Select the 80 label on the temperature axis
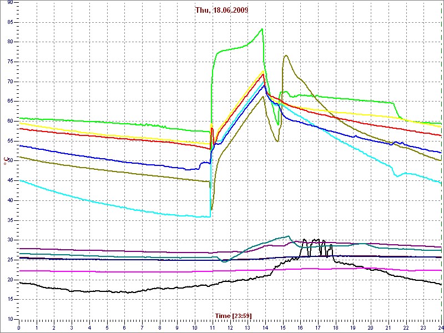This screenshot has height=333, width=444. 9,42
